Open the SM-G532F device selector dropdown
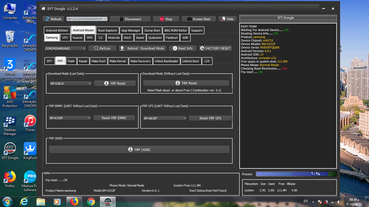This screenshot has width=369, height=207. [87, 19]
